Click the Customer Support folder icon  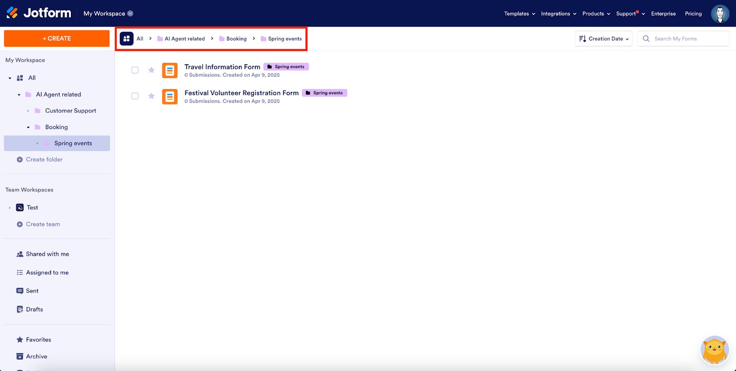38,111
